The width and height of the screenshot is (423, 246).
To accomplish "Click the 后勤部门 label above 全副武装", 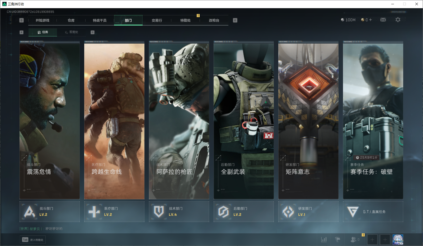I will click(x=228, y=165).
